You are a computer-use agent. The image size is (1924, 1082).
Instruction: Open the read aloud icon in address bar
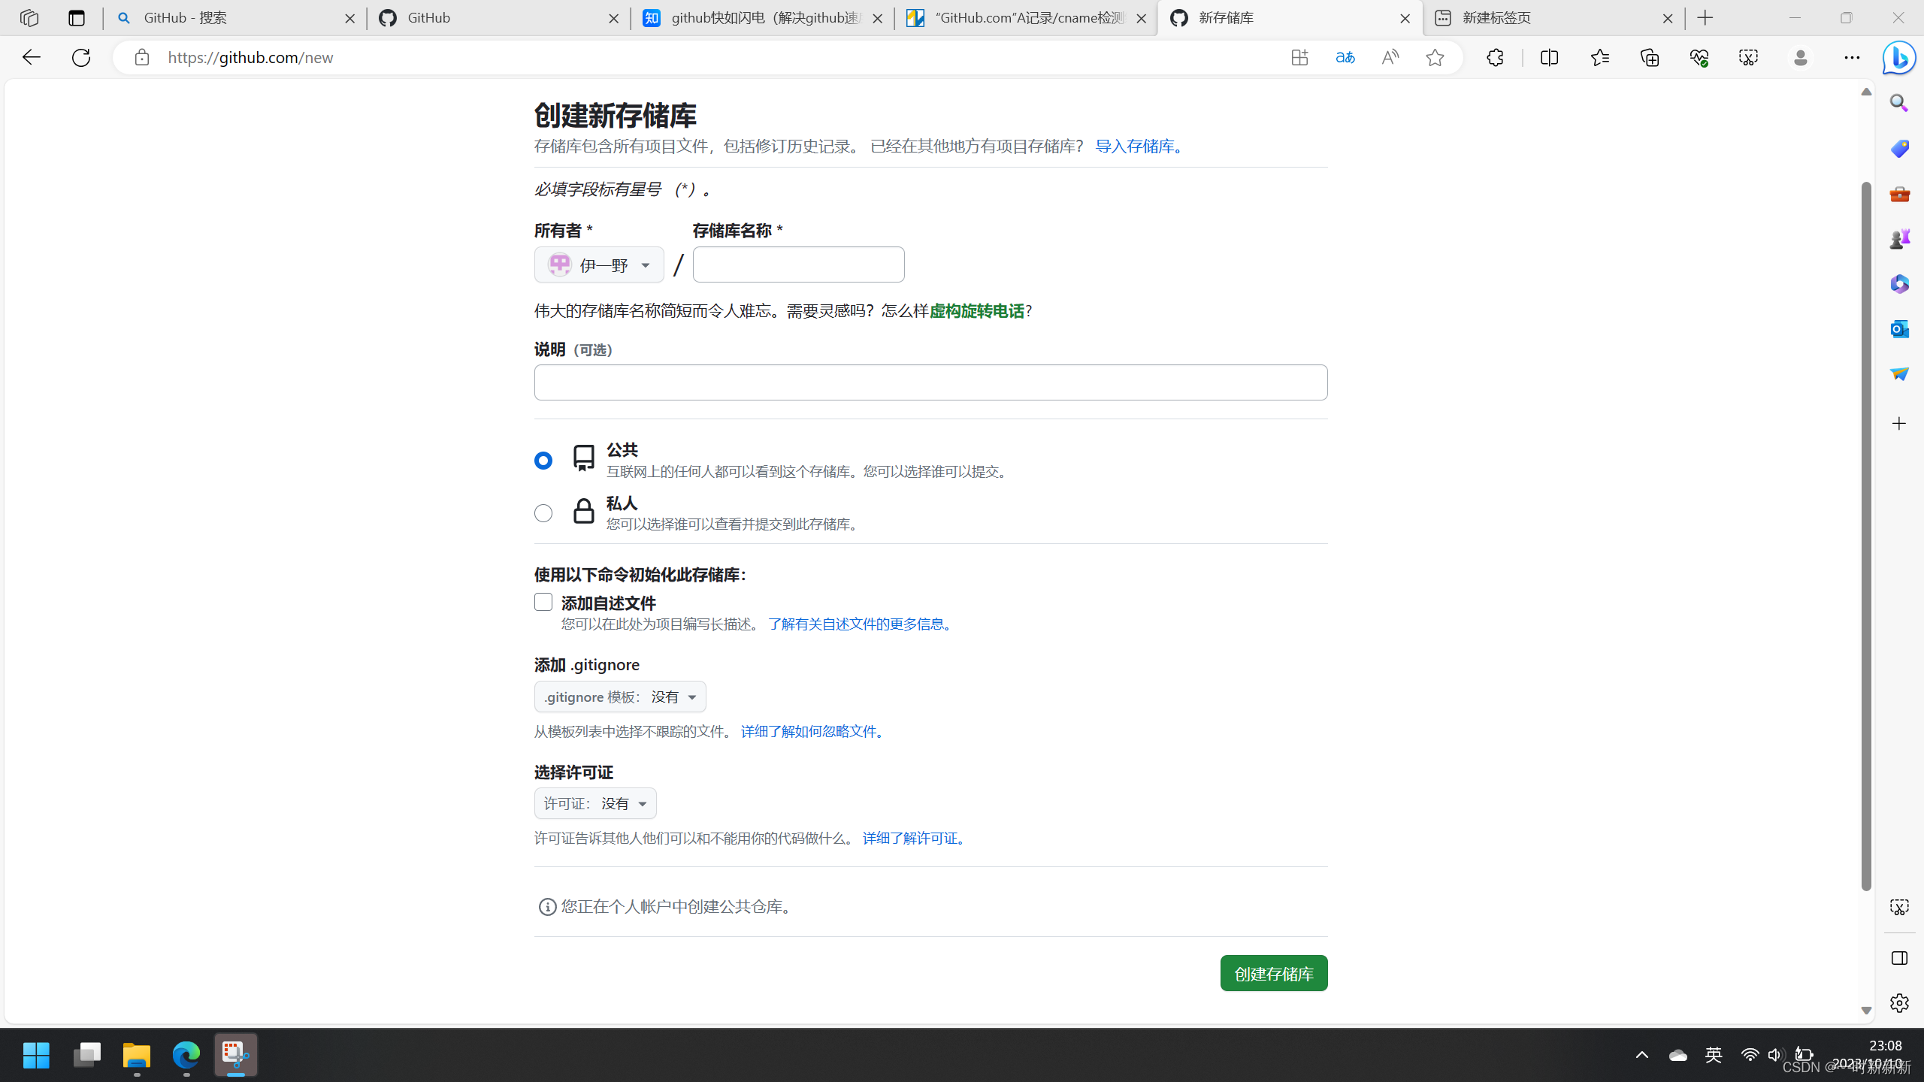tap(1390, 58)
